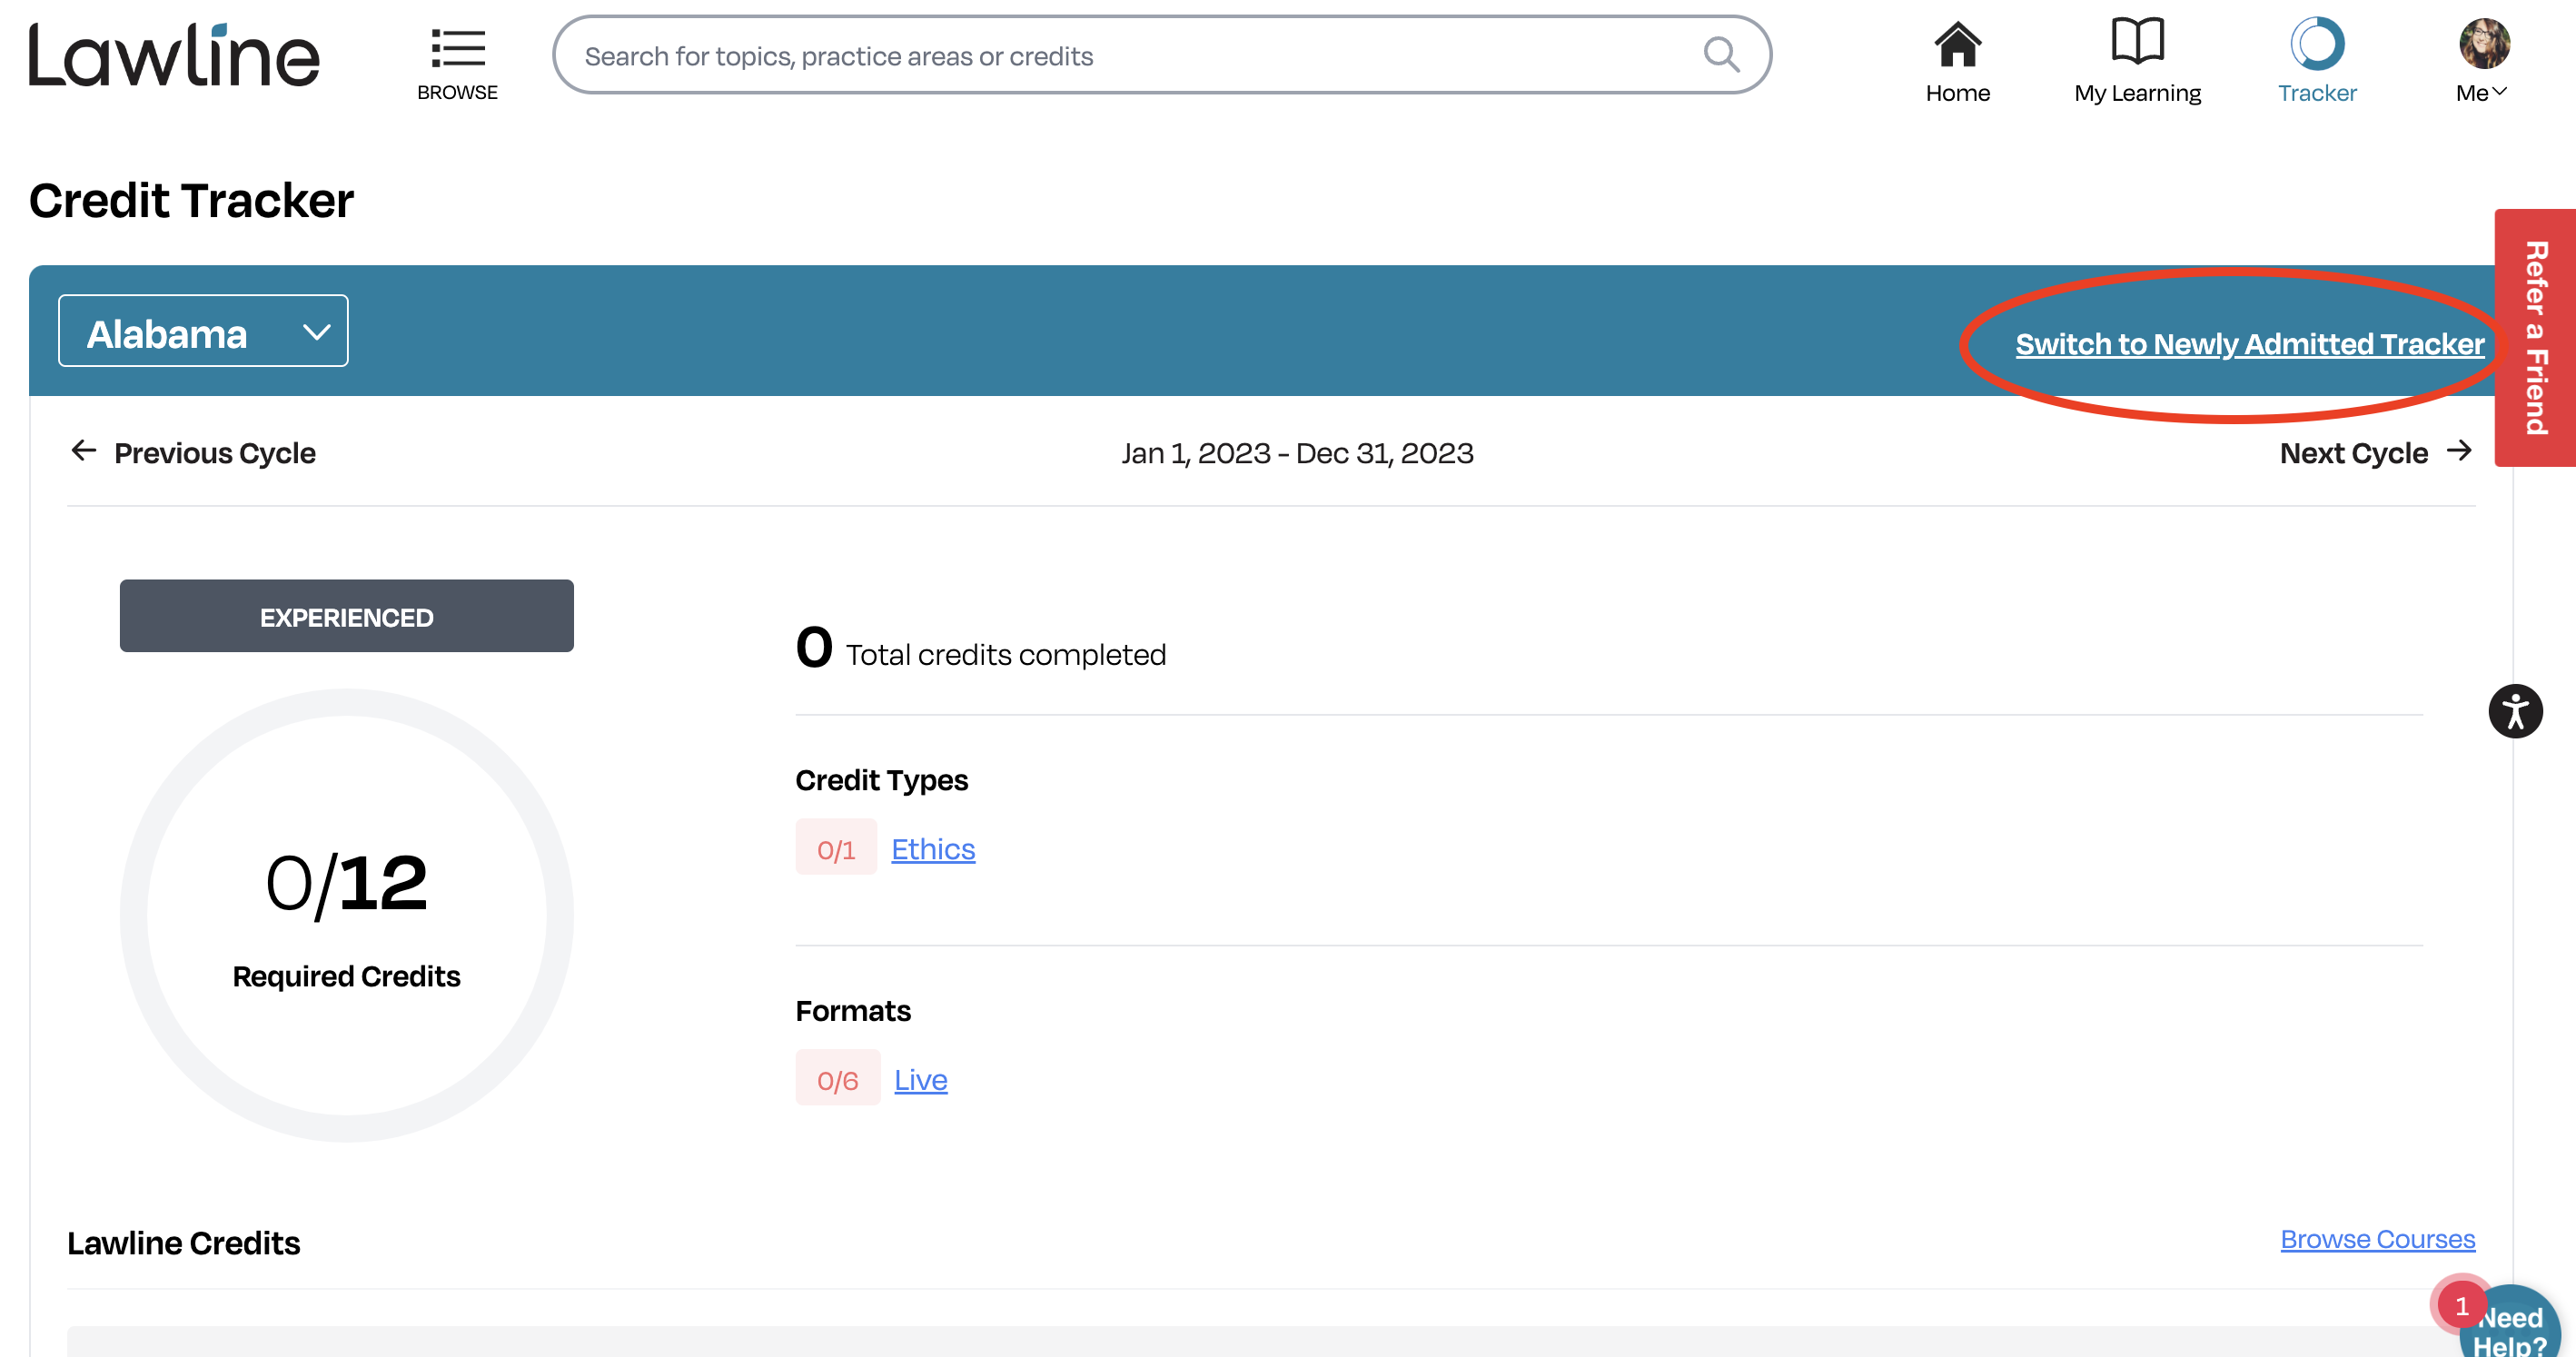Click the Credit Types heading
The width and height of the screenshot is (2576, 1357).
[x=881, y=781]
